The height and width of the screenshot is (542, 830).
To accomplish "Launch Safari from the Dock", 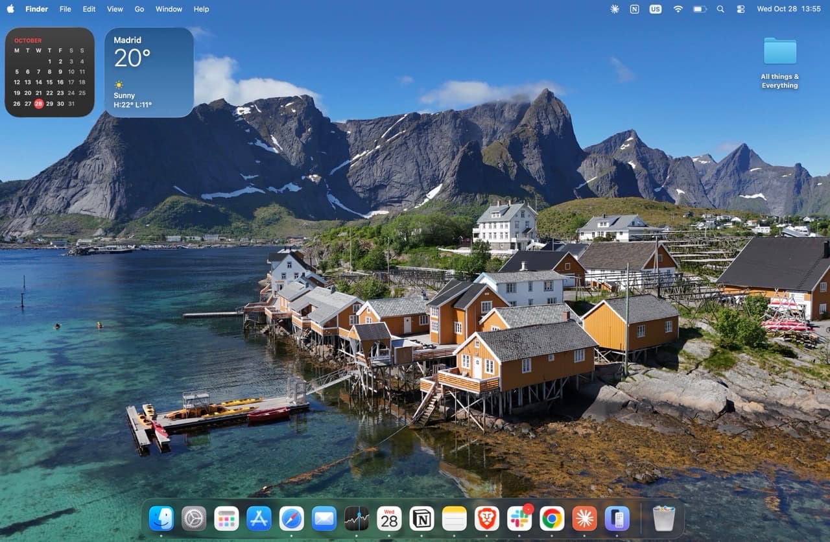I will (292, 519).
